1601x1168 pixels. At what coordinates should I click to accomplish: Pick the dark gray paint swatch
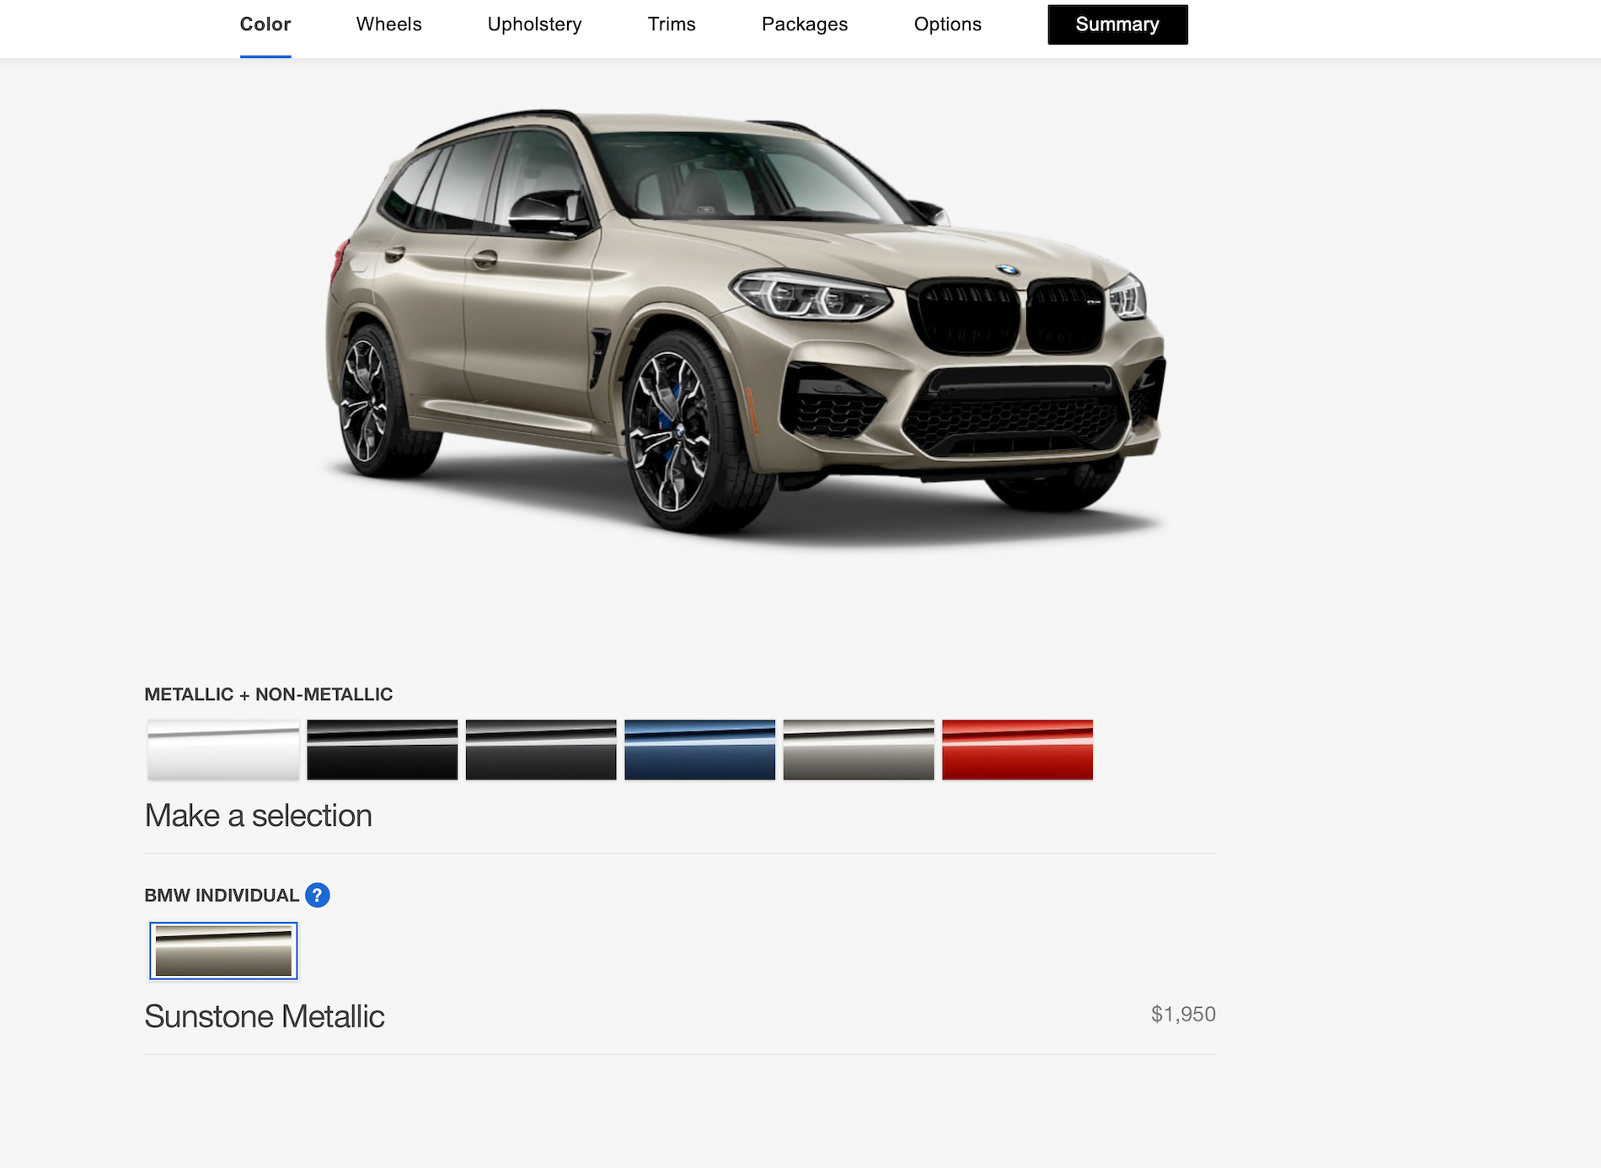[x=541, y=749]
